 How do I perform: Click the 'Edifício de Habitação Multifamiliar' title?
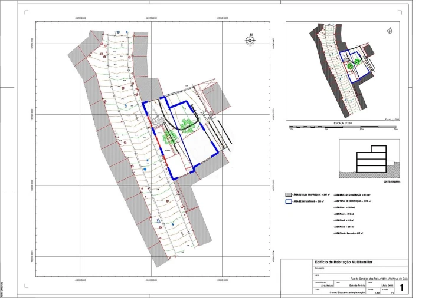[345, 261]
